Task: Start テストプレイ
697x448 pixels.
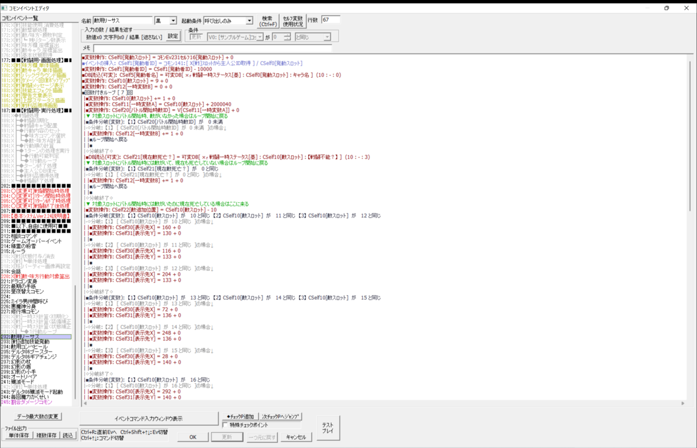Action: click(328, 428)
